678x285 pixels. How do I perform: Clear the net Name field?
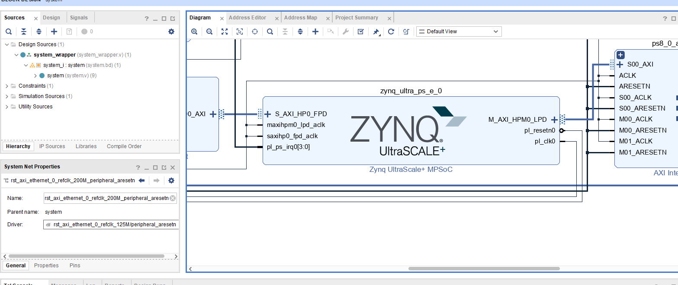click(x=173, y=198)
